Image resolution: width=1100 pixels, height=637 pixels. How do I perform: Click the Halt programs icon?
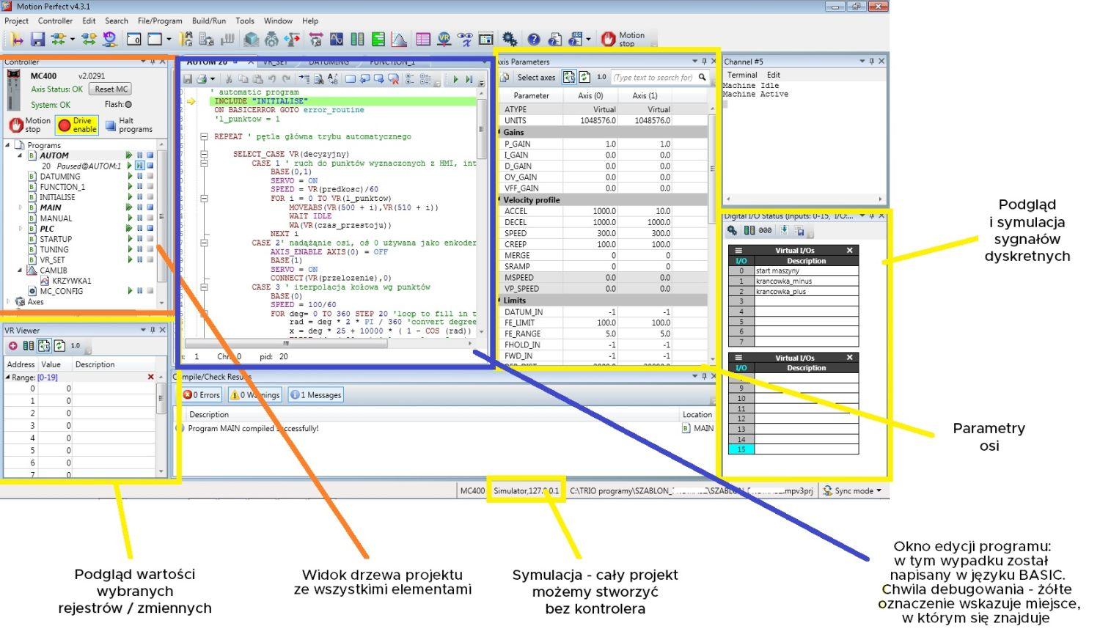111,125
